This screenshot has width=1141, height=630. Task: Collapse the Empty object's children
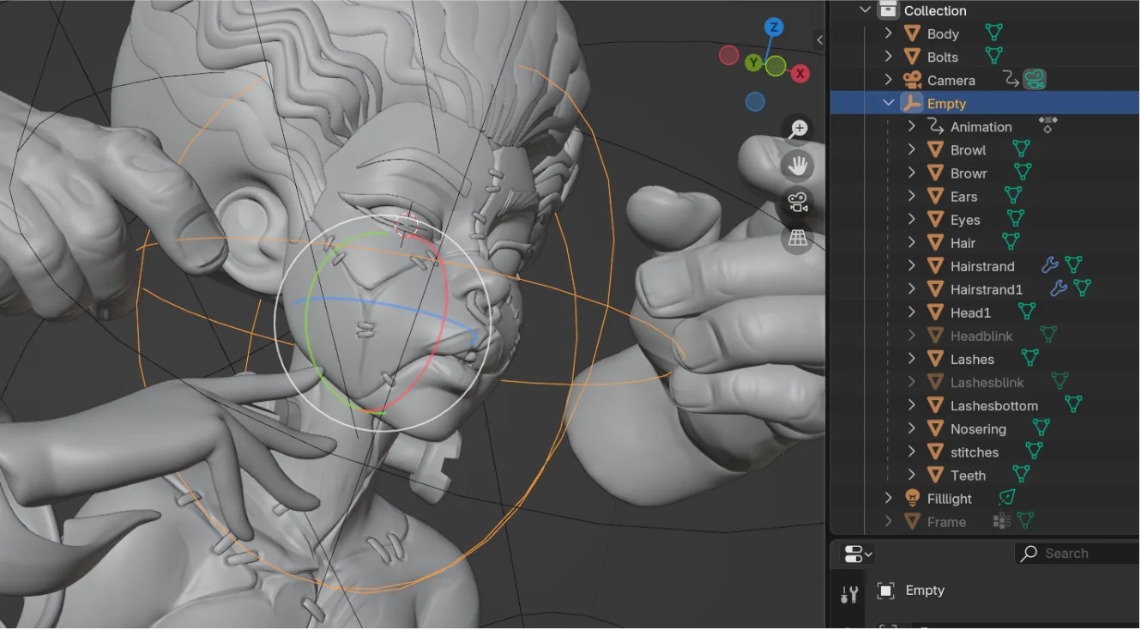click(x=889, y=103)
